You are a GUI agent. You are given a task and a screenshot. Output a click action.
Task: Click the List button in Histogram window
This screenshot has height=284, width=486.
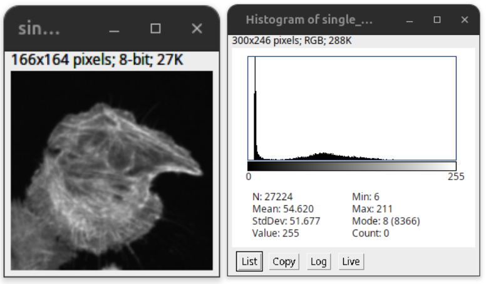click(x=249, y=261)
